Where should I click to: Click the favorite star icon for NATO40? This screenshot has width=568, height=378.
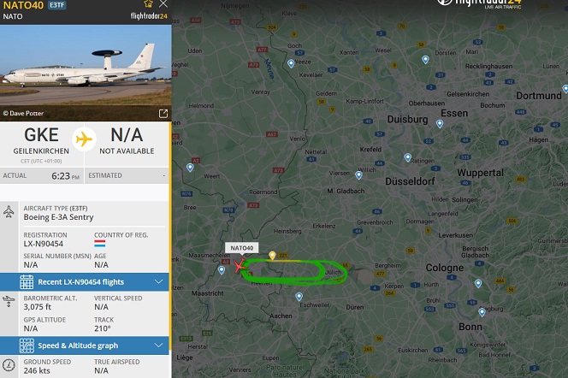[x=148, y=3]
